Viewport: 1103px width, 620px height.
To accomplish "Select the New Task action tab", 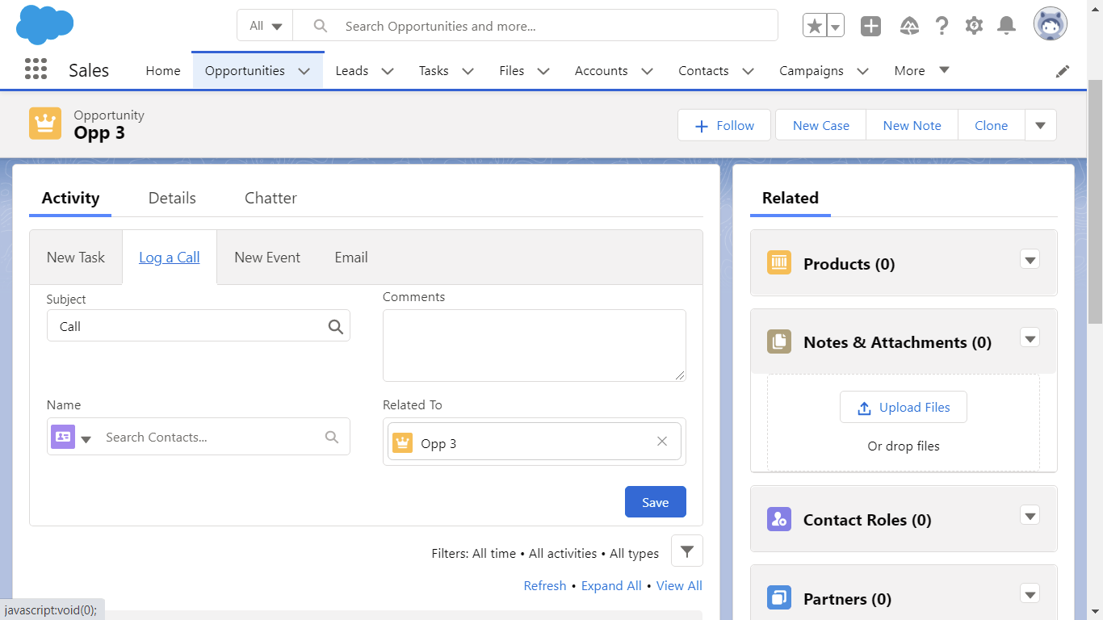I will click(x=76, y=258).
